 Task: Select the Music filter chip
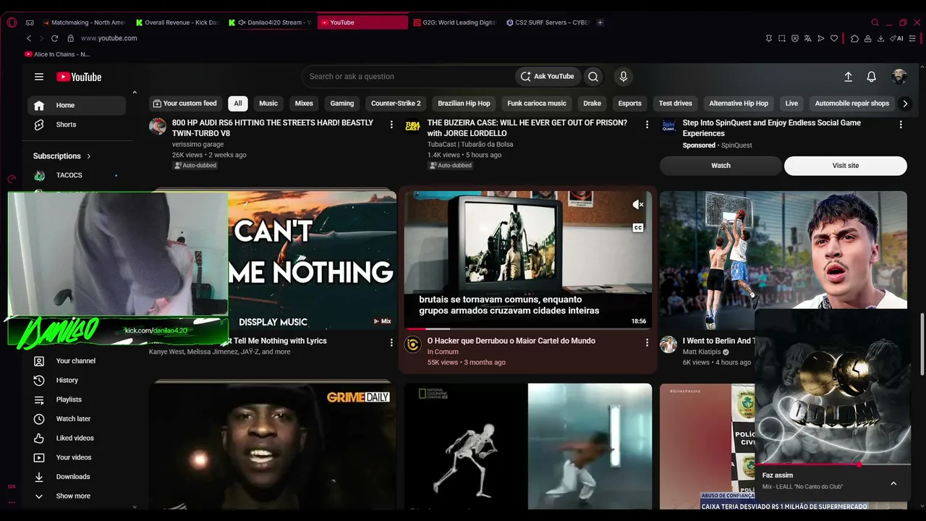268,103
